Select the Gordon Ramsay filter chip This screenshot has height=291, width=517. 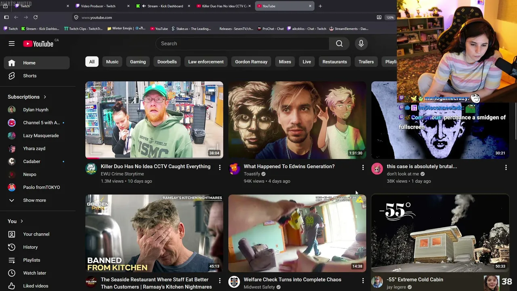pyautogui.click(x=251, y=62)
